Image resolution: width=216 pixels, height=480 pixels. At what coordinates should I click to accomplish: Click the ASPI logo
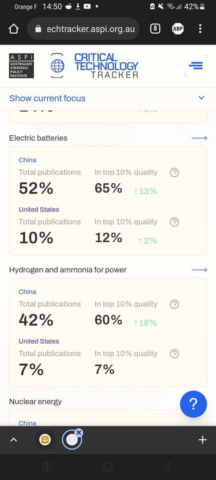(22, 66)
